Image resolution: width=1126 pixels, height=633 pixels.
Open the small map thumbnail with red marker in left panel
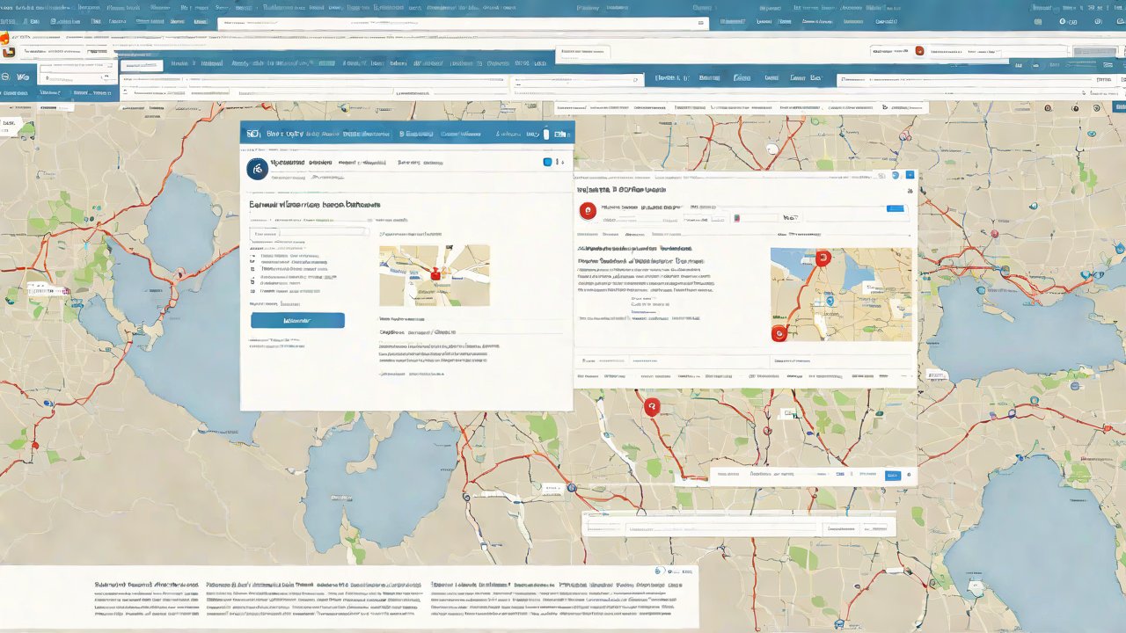click(434, 275)
